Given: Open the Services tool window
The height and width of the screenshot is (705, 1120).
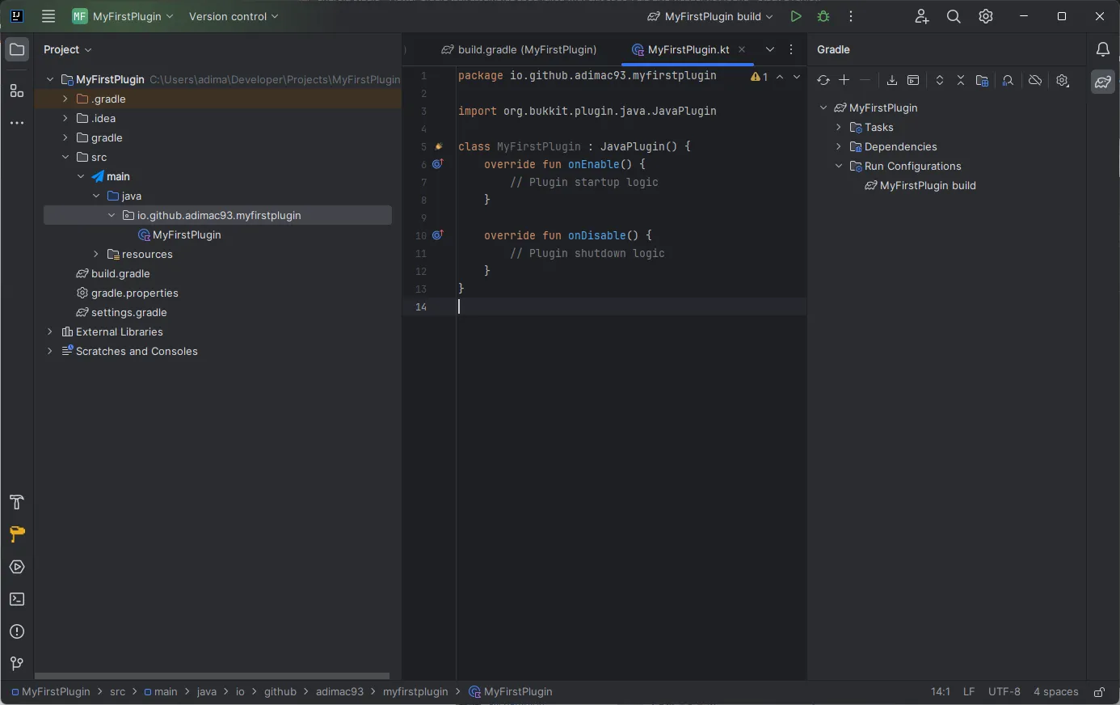Looking at the screenshot, I should (16, 567).
